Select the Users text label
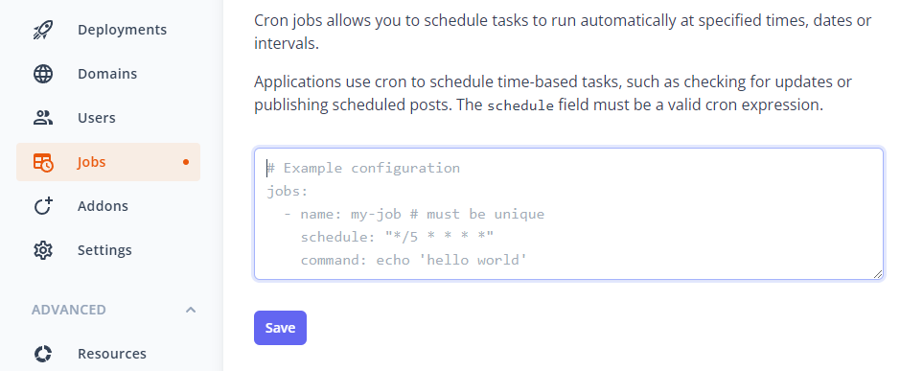Screen dimensions: 900x371 click(97, 118)
